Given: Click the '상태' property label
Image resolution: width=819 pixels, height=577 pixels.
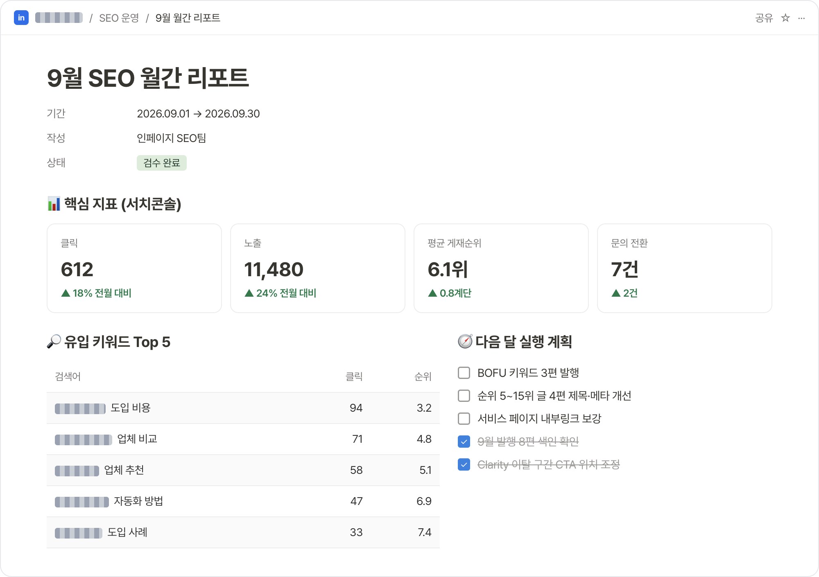Looking at the screenshot, I should (56, 163).
